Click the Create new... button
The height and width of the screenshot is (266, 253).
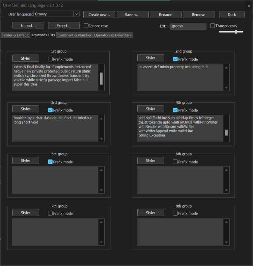click(x=99, y=15)
